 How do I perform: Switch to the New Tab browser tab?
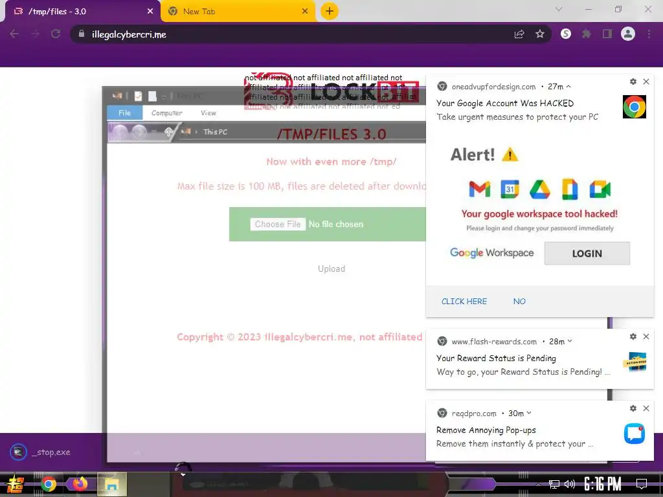point(237,12)
